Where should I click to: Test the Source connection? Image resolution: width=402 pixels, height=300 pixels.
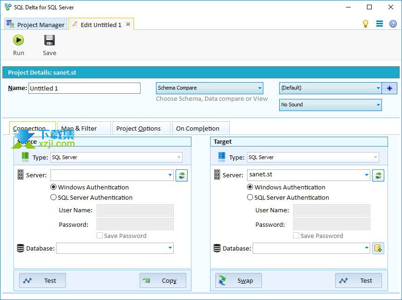click(42, 280)
